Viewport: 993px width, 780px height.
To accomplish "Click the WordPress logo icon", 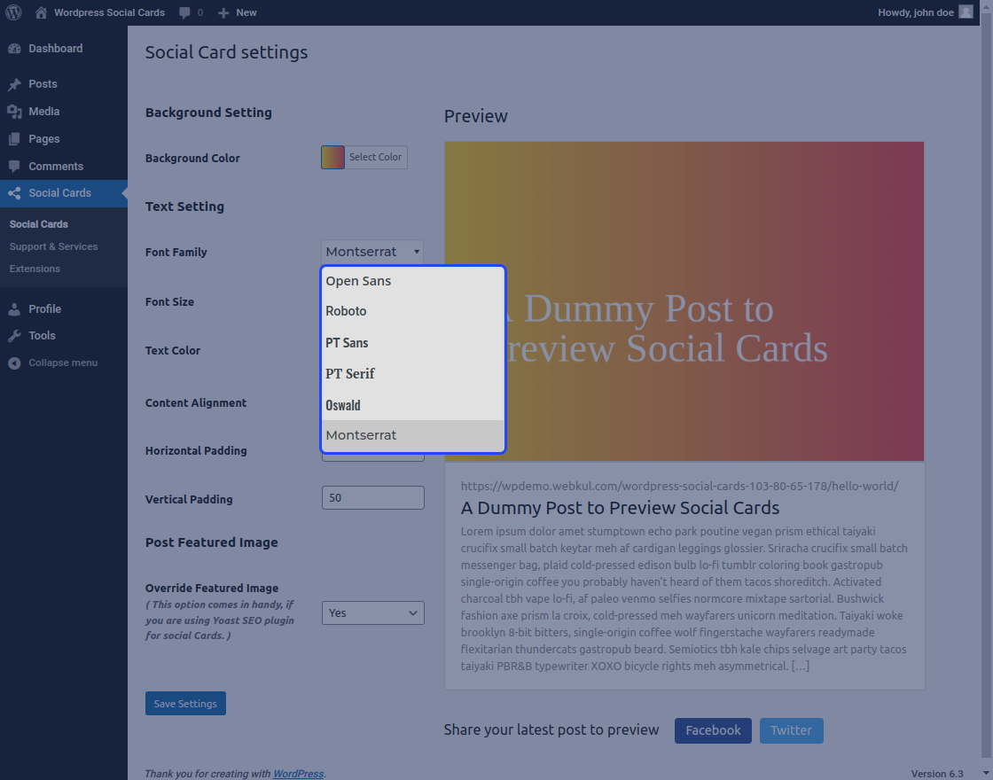I will click(13, 12).
